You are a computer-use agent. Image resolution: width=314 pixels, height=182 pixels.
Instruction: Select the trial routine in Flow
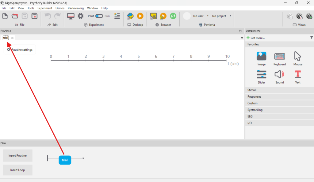[x=65, y=160]
